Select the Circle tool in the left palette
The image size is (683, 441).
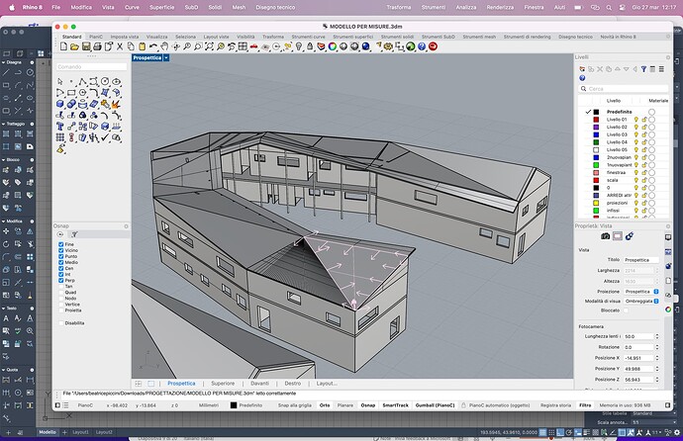pos(105,81)
